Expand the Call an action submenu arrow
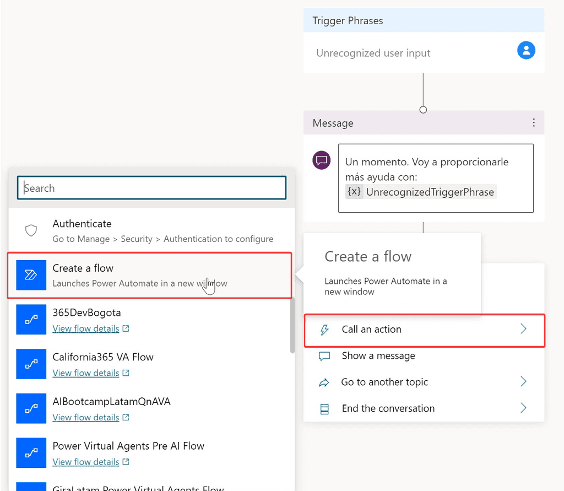The height and width of the screenshot is (491, 564). tap(523, 329)
